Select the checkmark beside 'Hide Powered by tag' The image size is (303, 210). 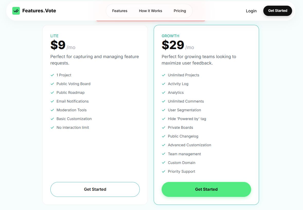click(163, 119)
